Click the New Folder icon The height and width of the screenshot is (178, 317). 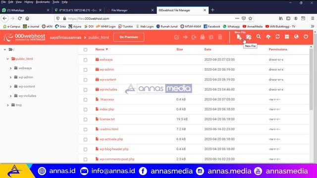[x=249, y=37]
